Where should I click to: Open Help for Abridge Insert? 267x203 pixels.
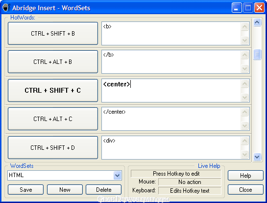click(x=245, y=175)
